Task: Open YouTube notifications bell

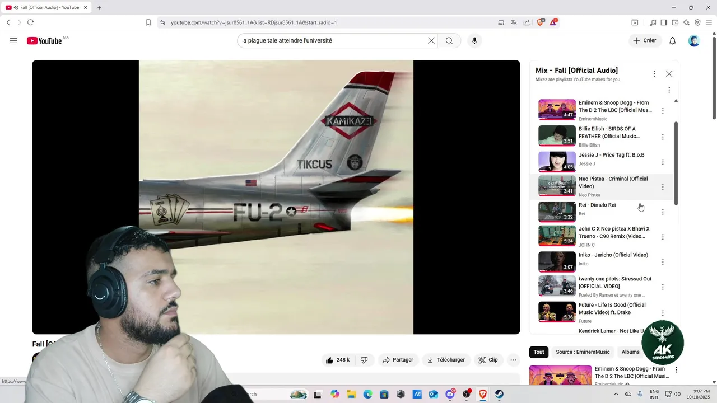Action: [673, 40]
